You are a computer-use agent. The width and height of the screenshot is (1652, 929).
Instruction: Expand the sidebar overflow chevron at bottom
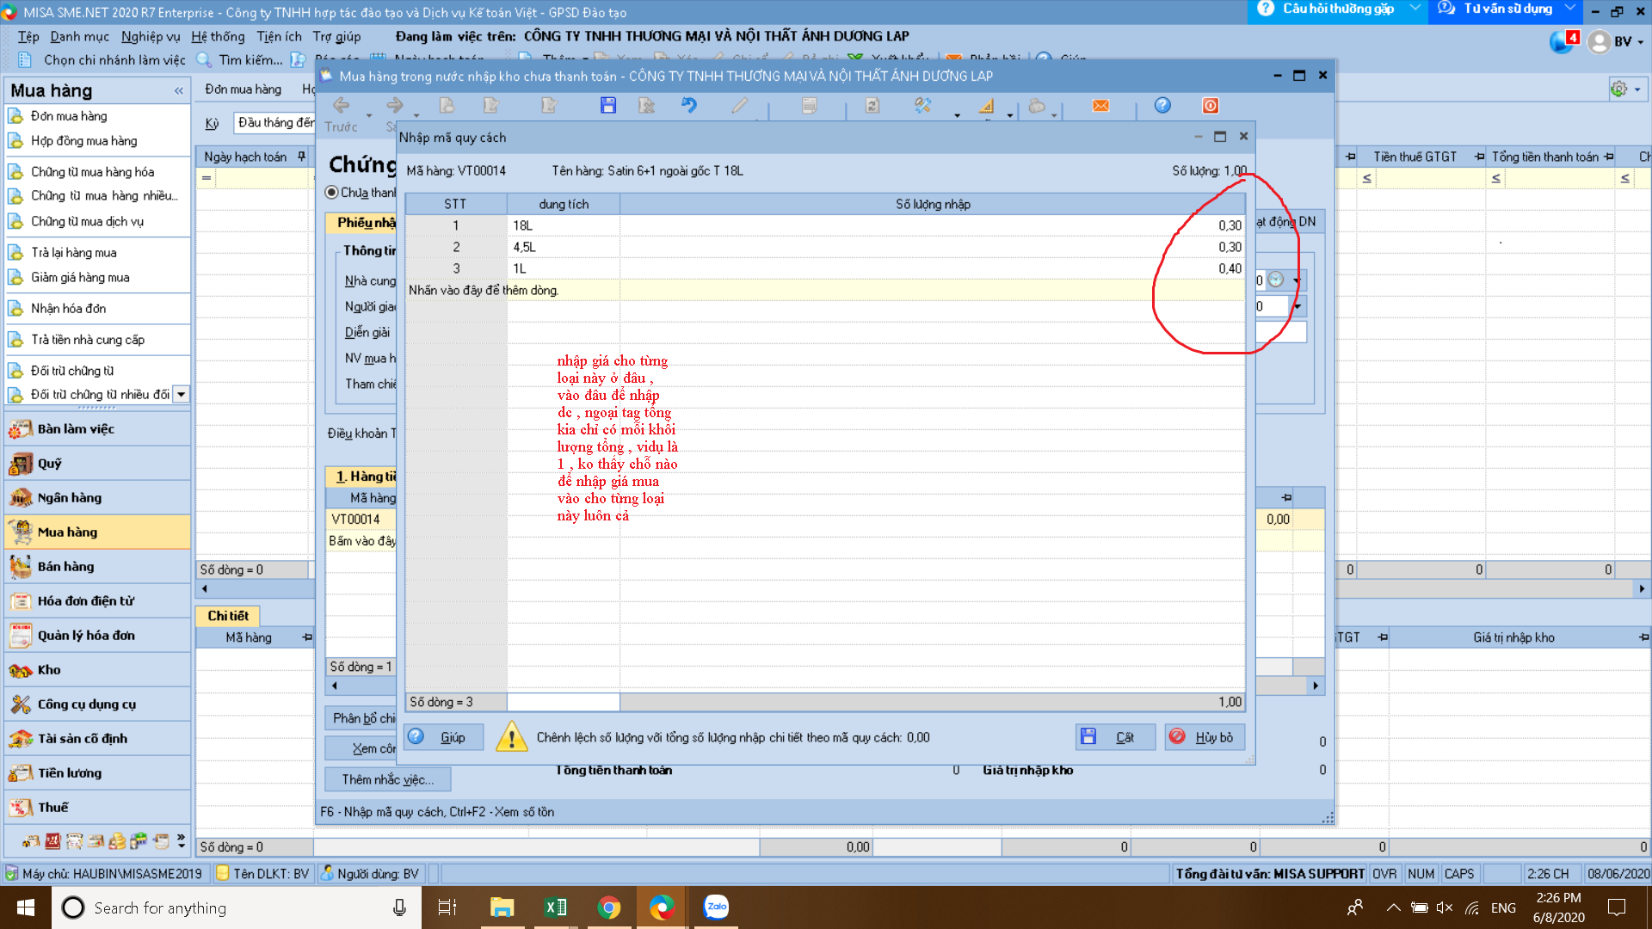pos(181,840)
